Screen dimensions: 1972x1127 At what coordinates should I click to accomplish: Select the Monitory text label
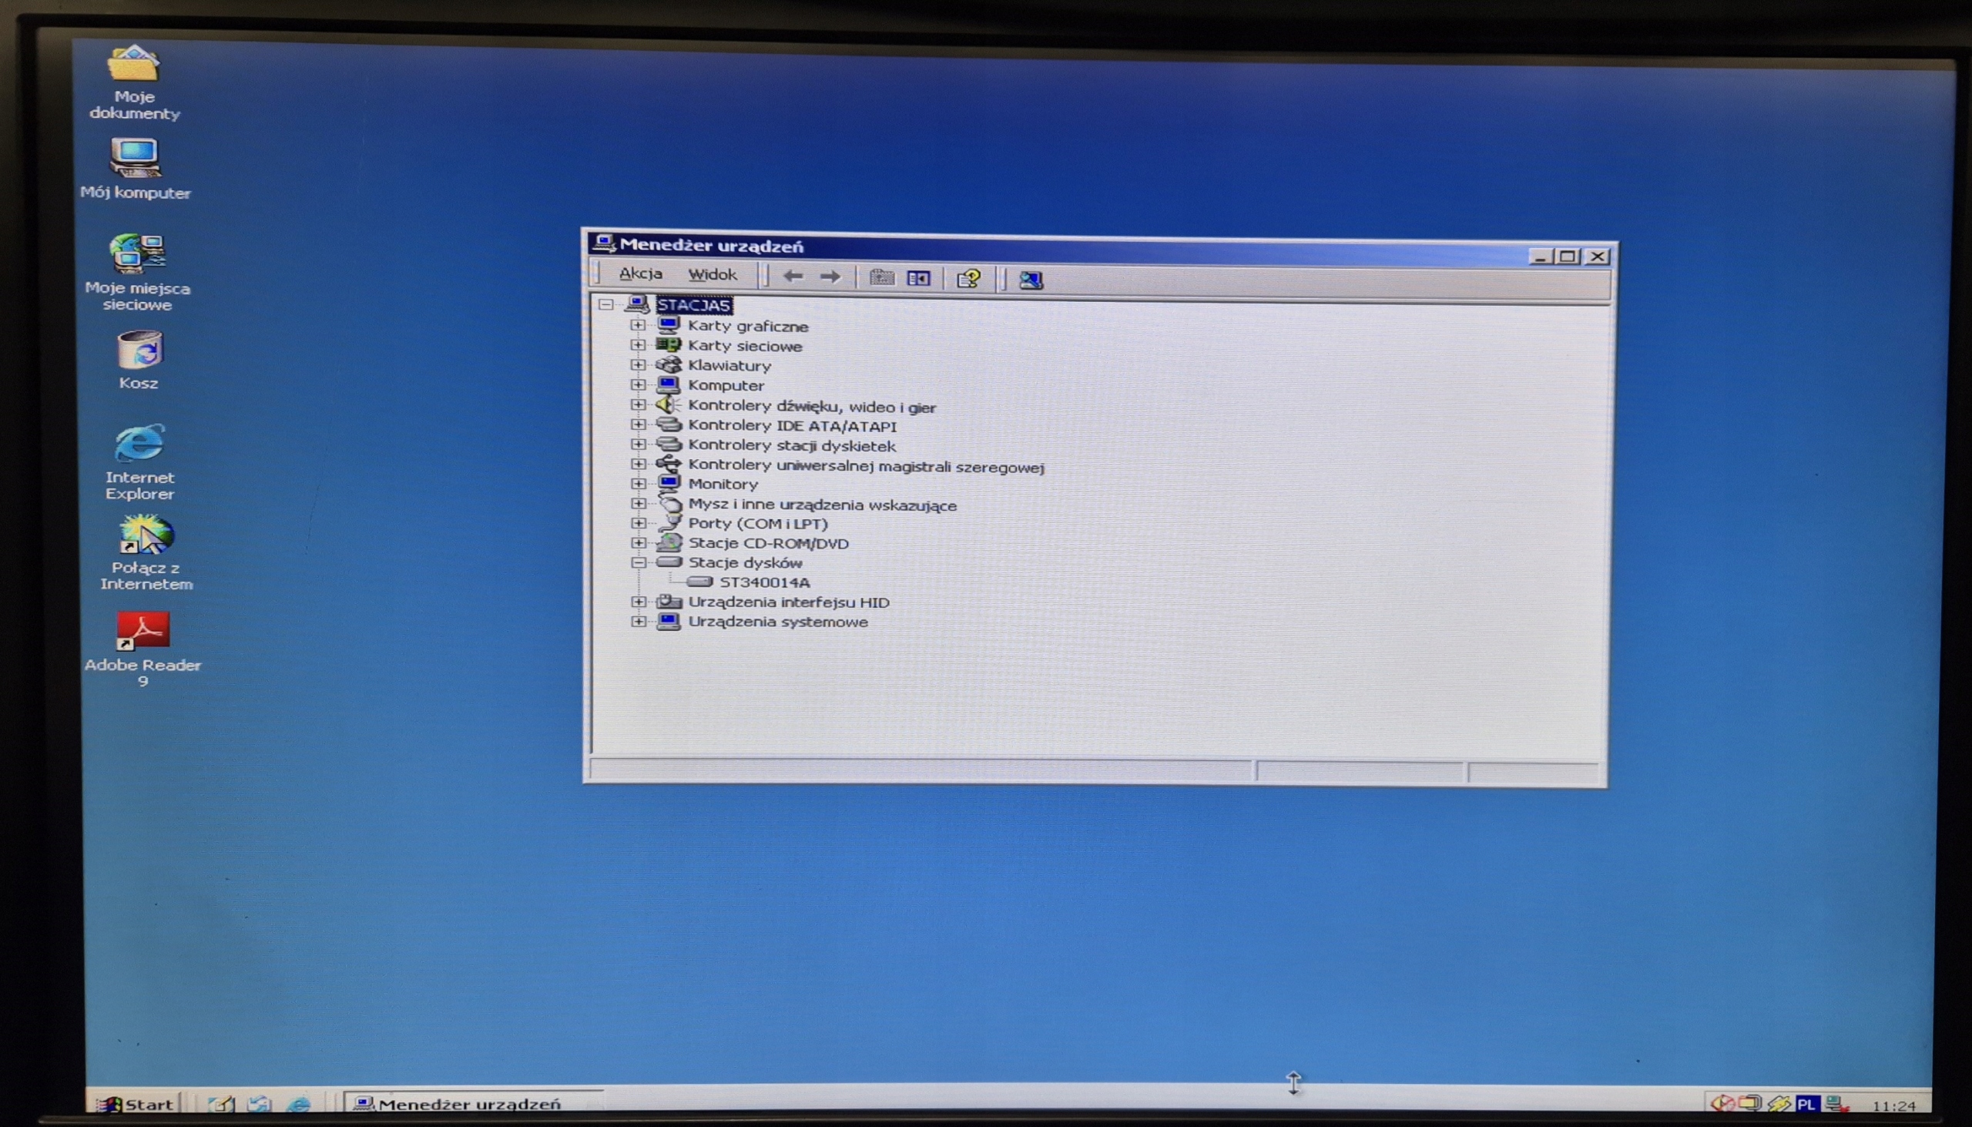(x=723, y=484)
